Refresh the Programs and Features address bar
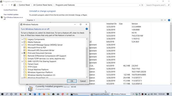The width and height of the screenshot is (172, 96). (142, 5)
